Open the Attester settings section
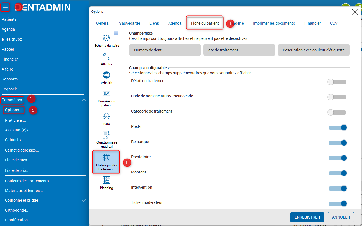The height and width of the screenshot is (226, 362). [x=106, y=59]
